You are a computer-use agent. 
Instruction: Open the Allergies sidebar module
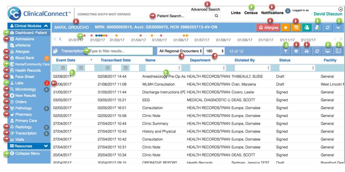(22, 52)
